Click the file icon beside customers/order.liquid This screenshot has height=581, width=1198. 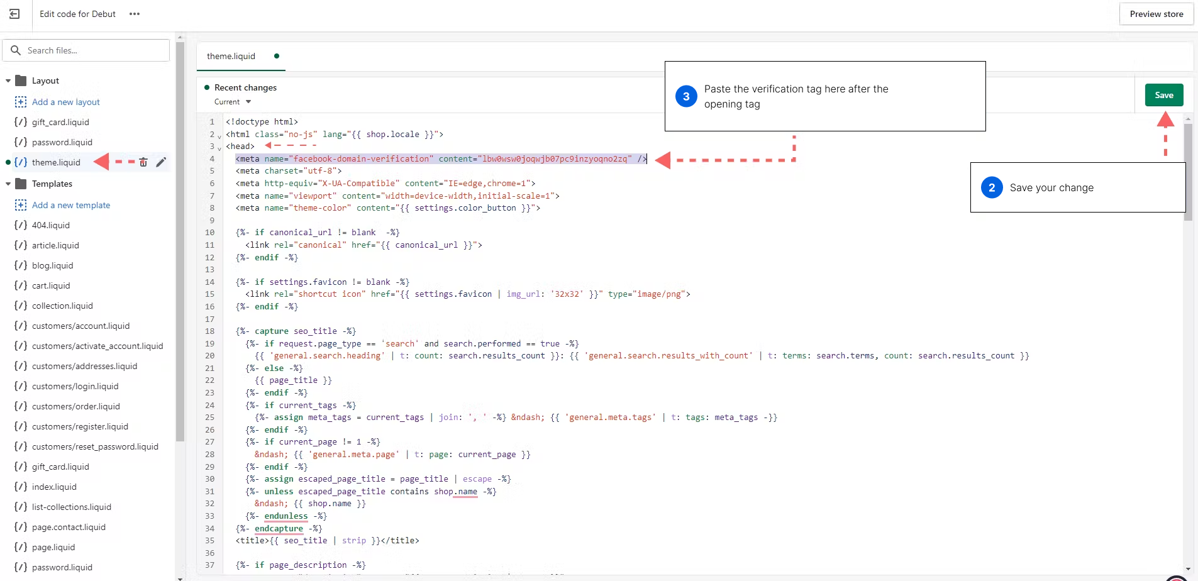tap(21, 406)
